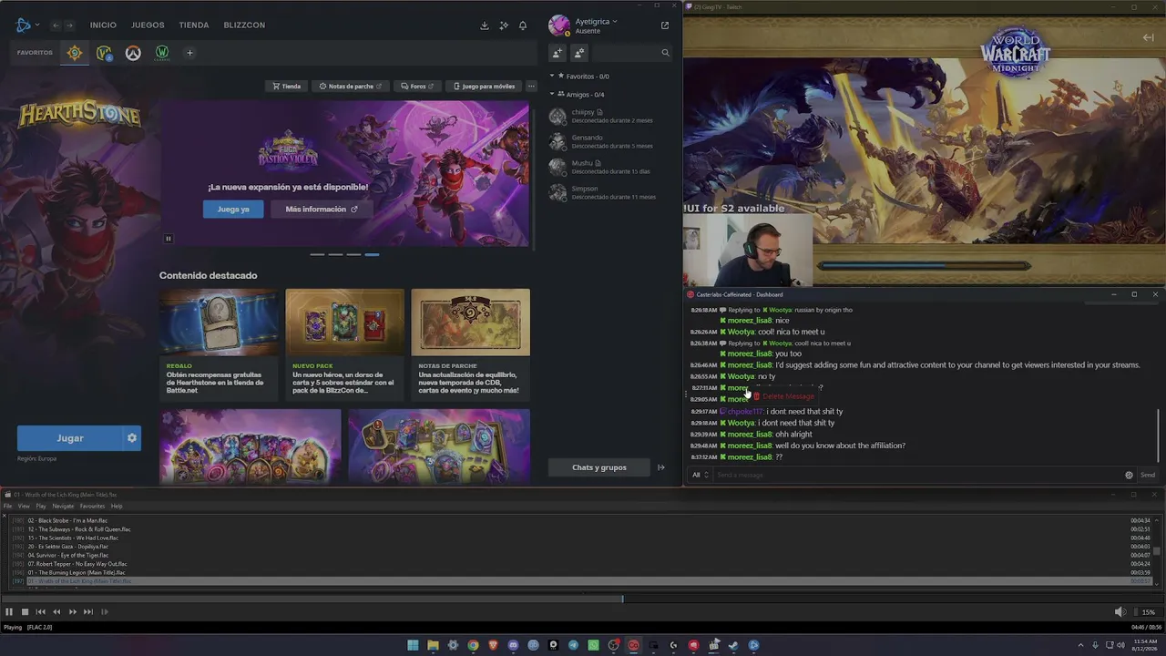Open the Chats y grupos button

coord(599,467)
